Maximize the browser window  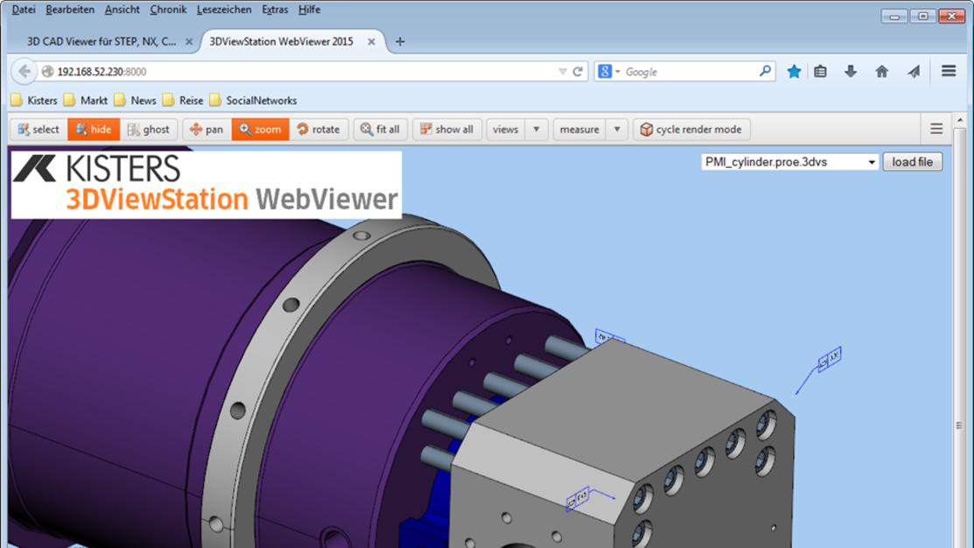tap(923, 16)
